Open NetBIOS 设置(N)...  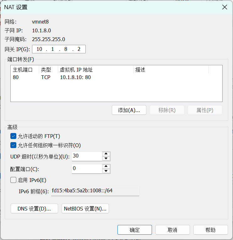[85, 208]
